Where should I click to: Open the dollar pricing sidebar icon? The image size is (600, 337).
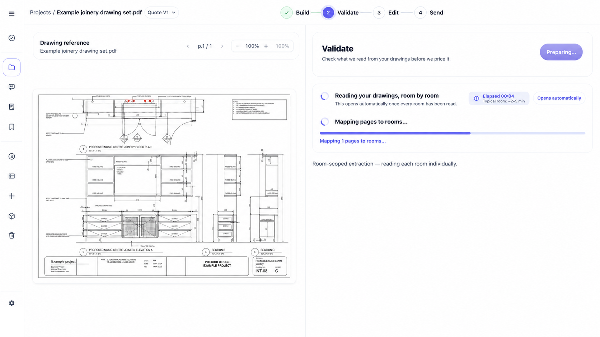tap(12, 156)
